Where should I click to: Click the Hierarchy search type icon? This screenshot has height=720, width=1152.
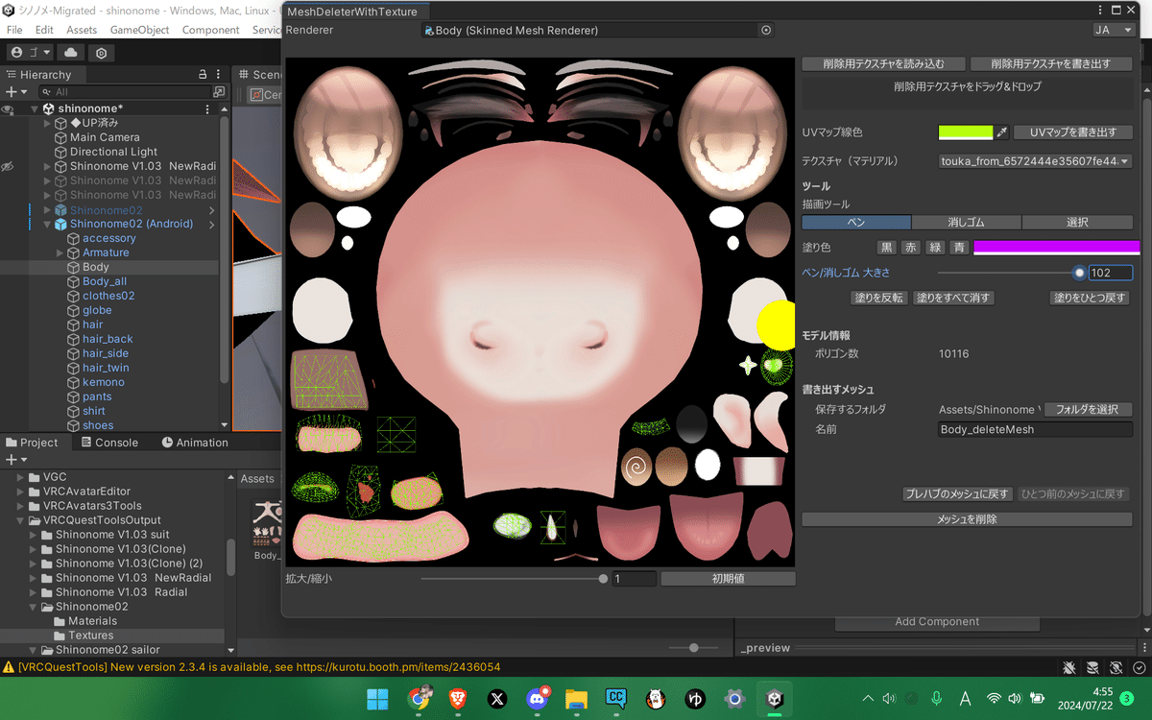point(219,91)
